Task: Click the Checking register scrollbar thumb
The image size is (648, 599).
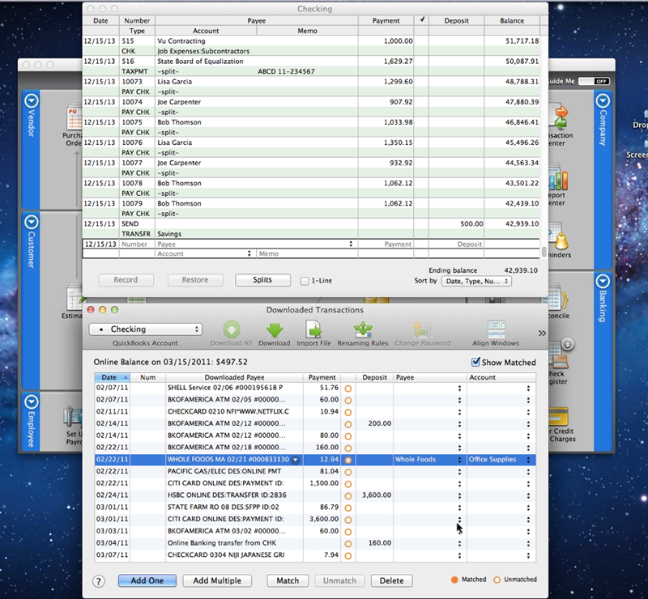Action: [544, 252]
